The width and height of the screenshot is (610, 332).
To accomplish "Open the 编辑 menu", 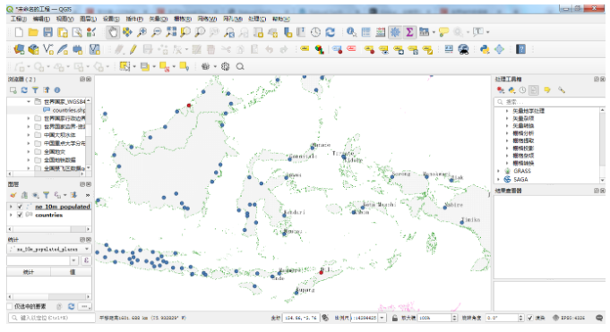I will [x=41, y=19].
